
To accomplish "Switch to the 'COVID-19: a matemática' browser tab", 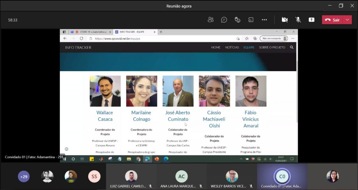I will coord(91,32).
